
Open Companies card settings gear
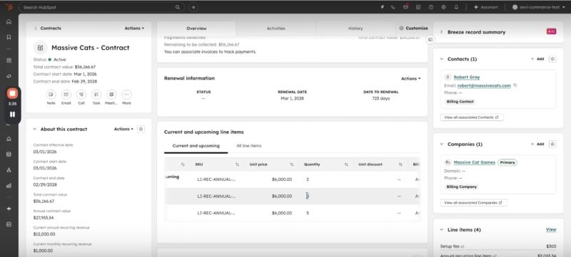552,144
